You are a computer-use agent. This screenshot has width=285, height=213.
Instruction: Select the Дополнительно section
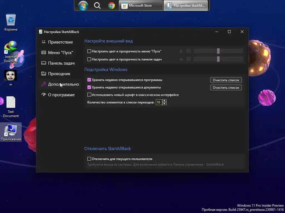[x=60, y=84]
